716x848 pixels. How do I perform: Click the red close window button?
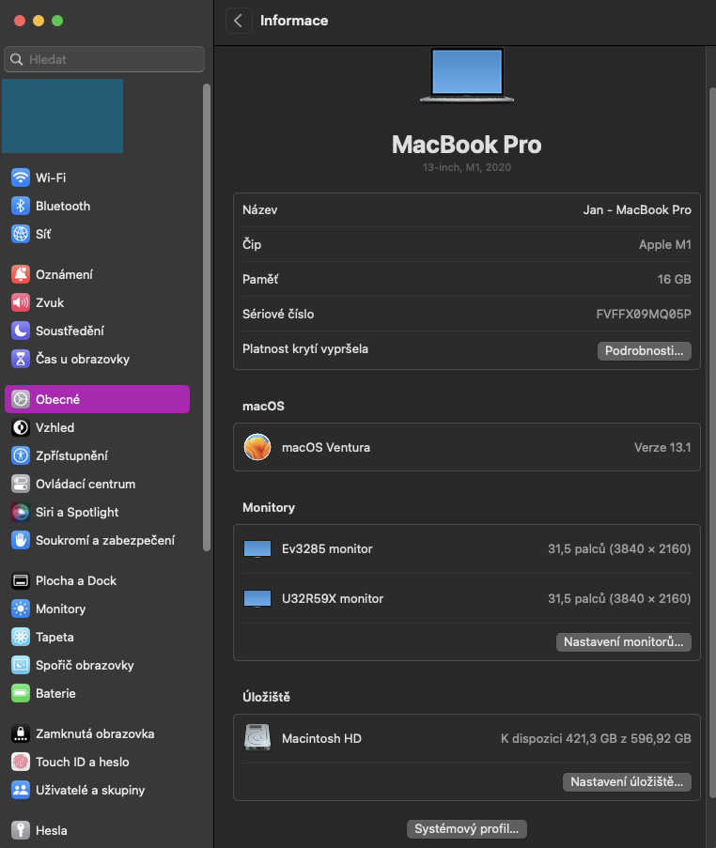coord(20,21)
